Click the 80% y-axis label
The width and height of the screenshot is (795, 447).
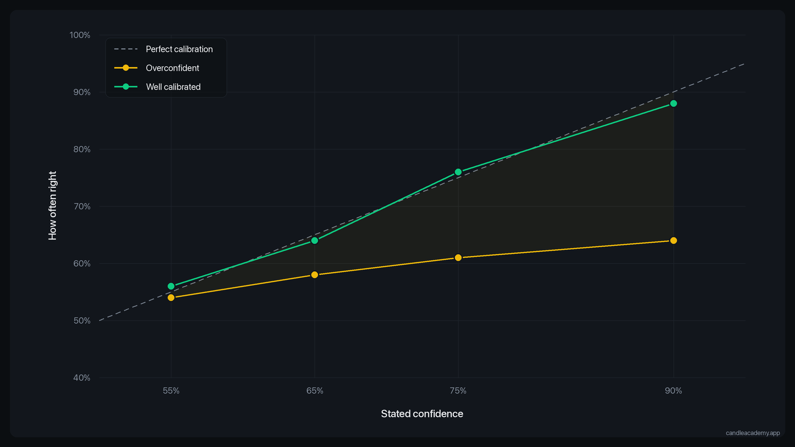point(82,149)
